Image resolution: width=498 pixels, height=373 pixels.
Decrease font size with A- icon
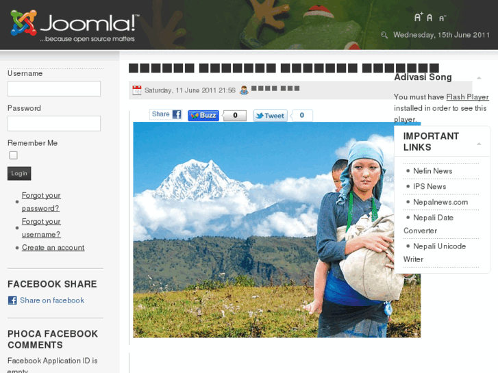click(443, 18)
